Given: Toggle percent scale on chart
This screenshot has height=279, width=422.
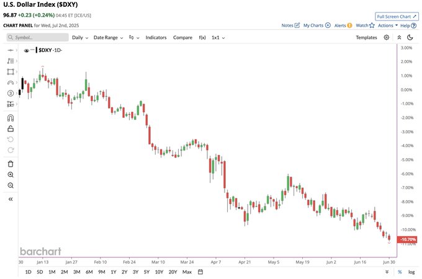Looking at the screenshot, I should point(400,272).
